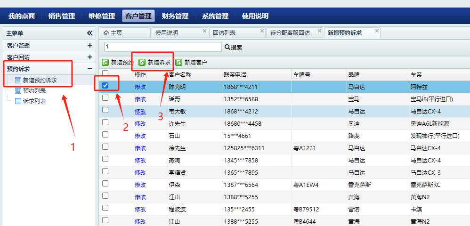The height and width of the screenshot is (226, 470).
Task: Close the 新增预约诉求 tab
Action: (x=377, y=31)
